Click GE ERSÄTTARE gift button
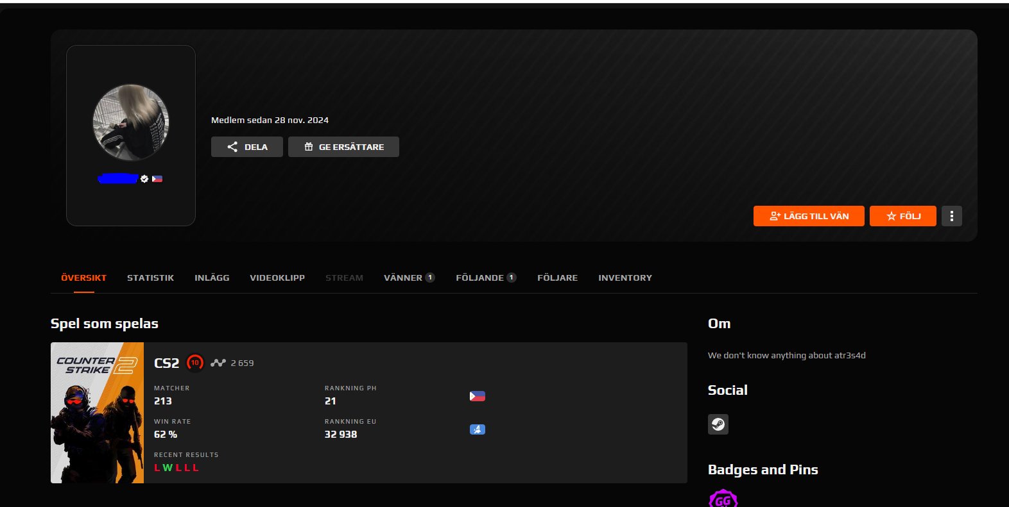The width and height of the screenshot is (1009, 507). point(343,147)
